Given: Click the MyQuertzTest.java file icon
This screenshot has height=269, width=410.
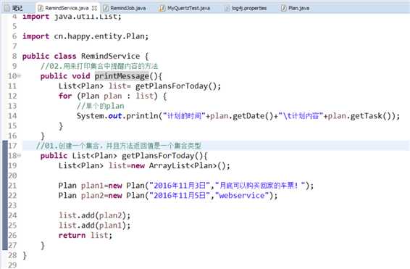Looking at the screenshot, I should pos(162,8).
